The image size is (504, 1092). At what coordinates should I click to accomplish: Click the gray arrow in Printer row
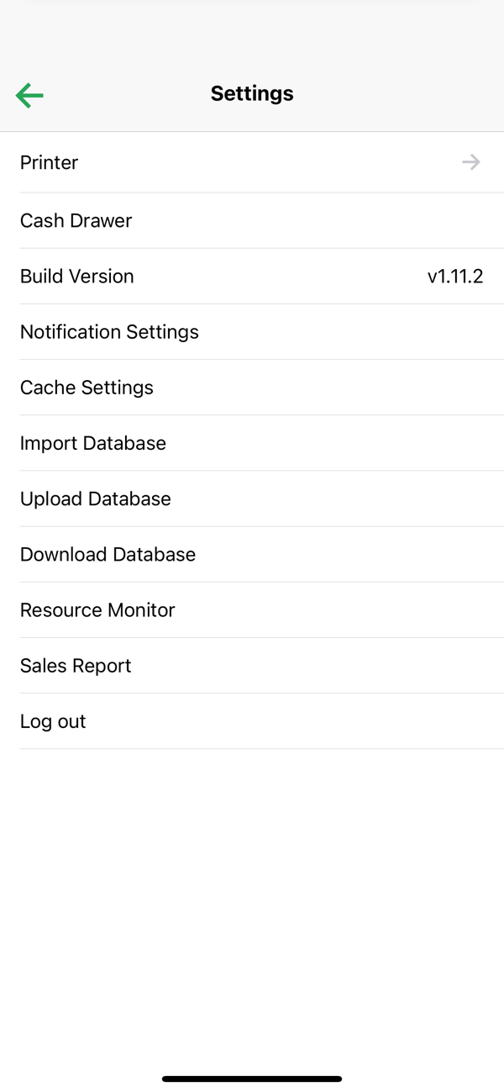point(471,162)
